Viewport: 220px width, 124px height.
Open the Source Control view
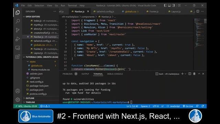pyautogui.click(x=18, y=30)
